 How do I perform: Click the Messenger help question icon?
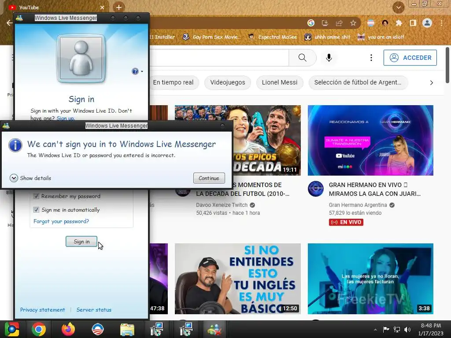tap(135, 71)
